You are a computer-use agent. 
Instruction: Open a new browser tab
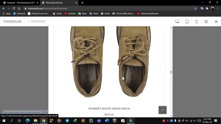[x=82, y=3]
